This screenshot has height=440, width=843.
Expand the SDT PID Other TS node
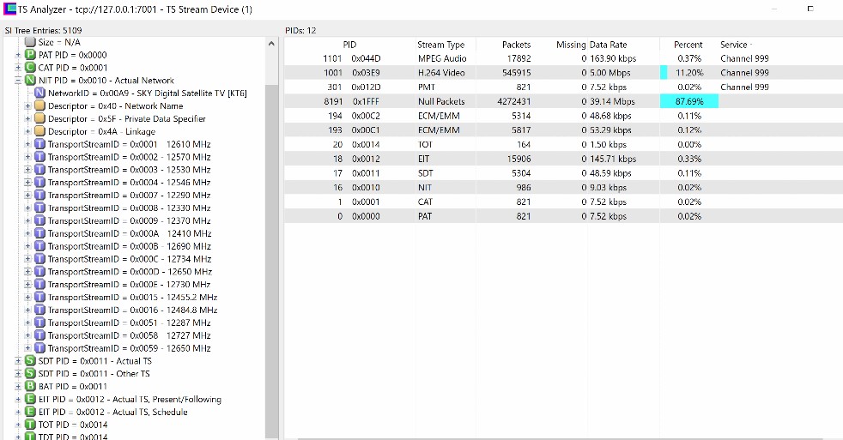[x=18, y=374]
